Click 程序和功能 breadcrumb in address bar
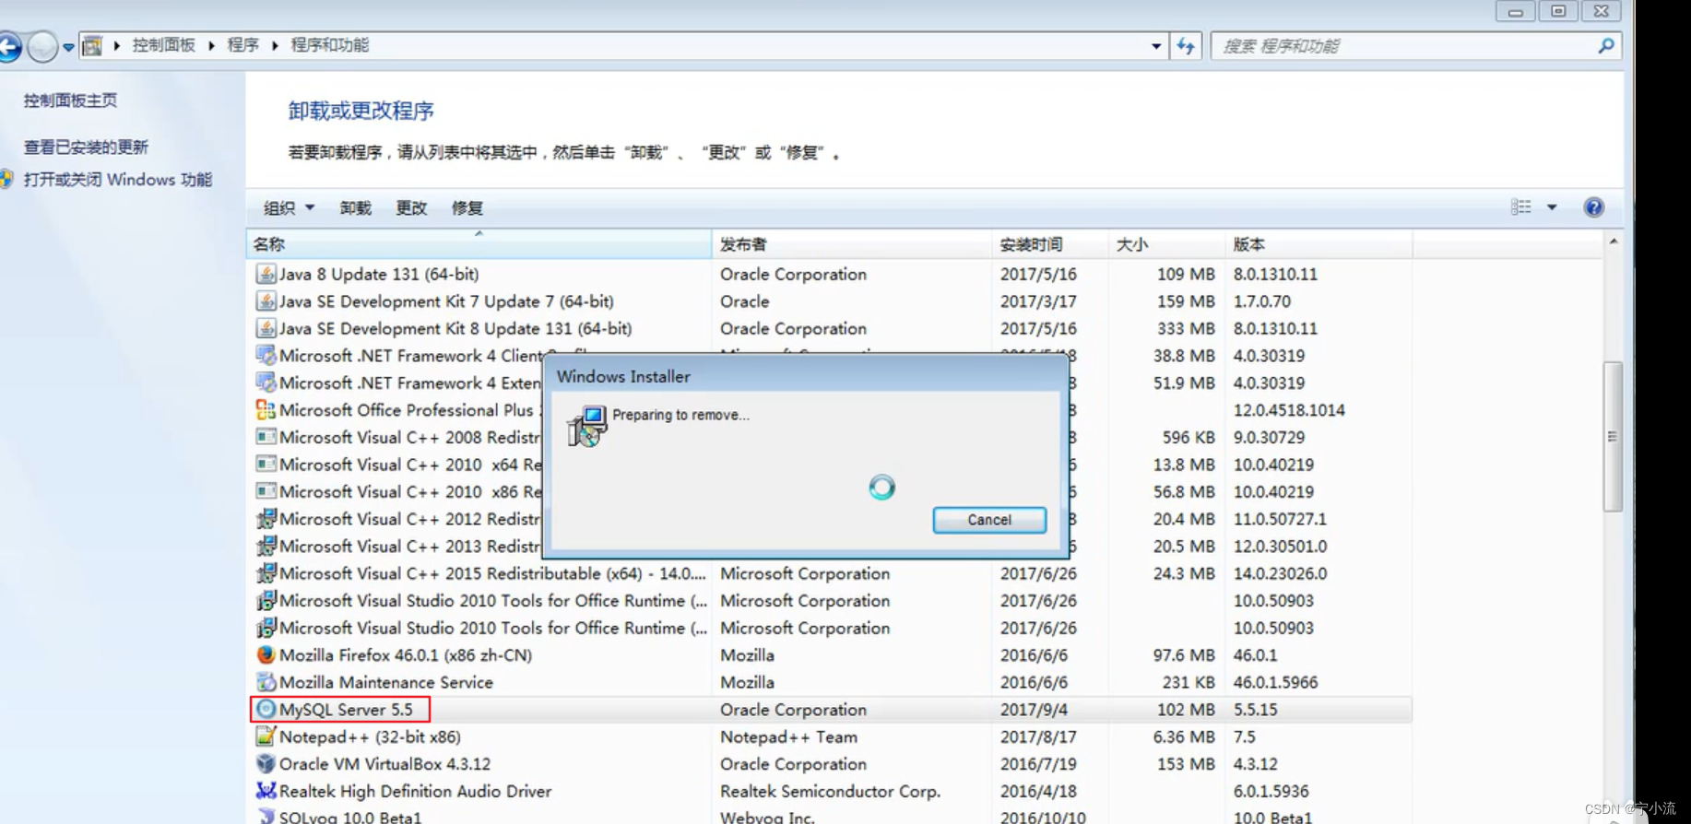This screenshot has width=1691, height=824. coord(329,45)
